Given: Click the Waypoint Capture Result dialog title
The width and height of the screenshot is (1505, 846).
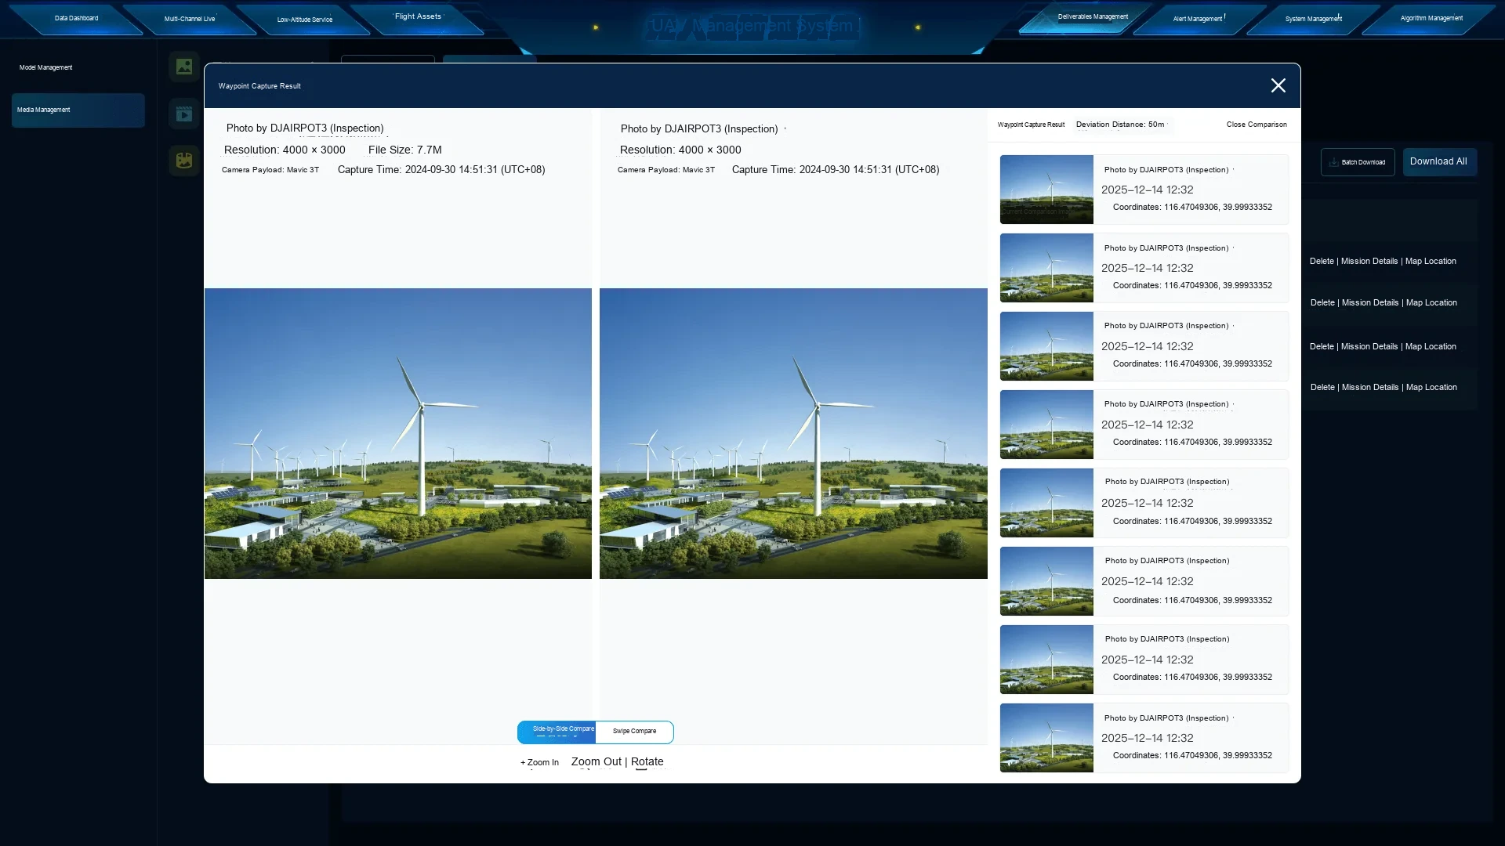Looking at the screenshot, I should [259, 86].
